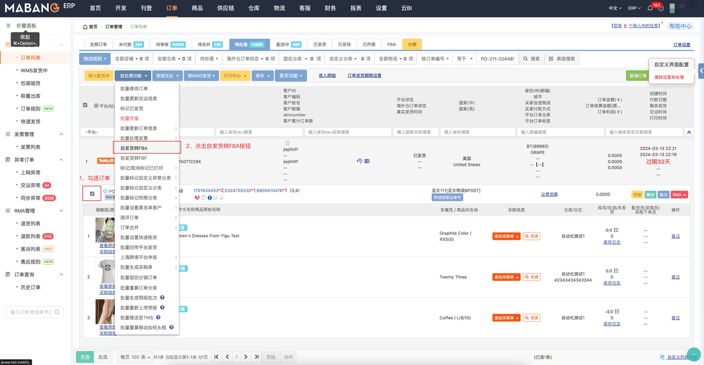
Task: Go to the last page arrow
Action: (x=257, y=357)
